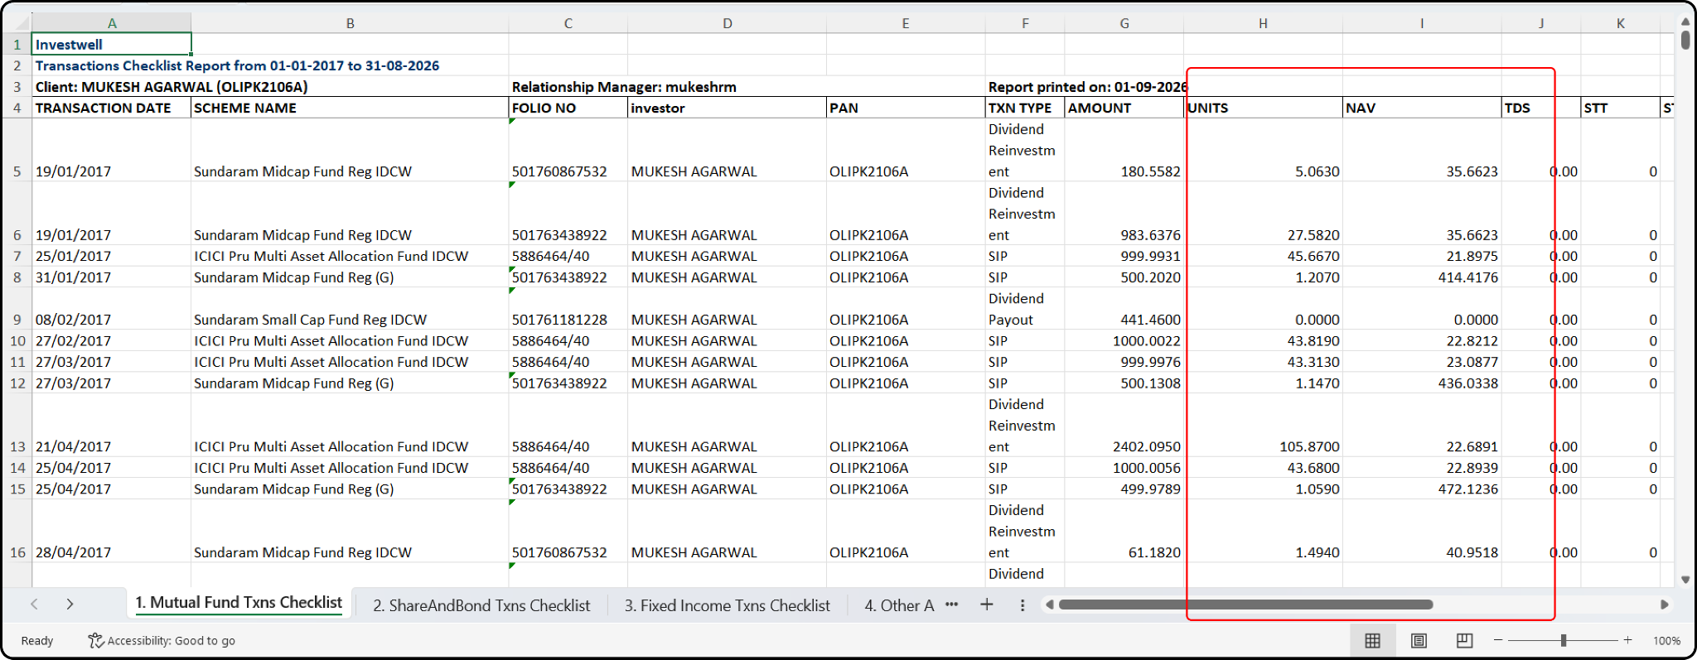This screenshot has width=1697, height=660.
Task: Switch to Normal view icon
Action: tap(1372, 640)
